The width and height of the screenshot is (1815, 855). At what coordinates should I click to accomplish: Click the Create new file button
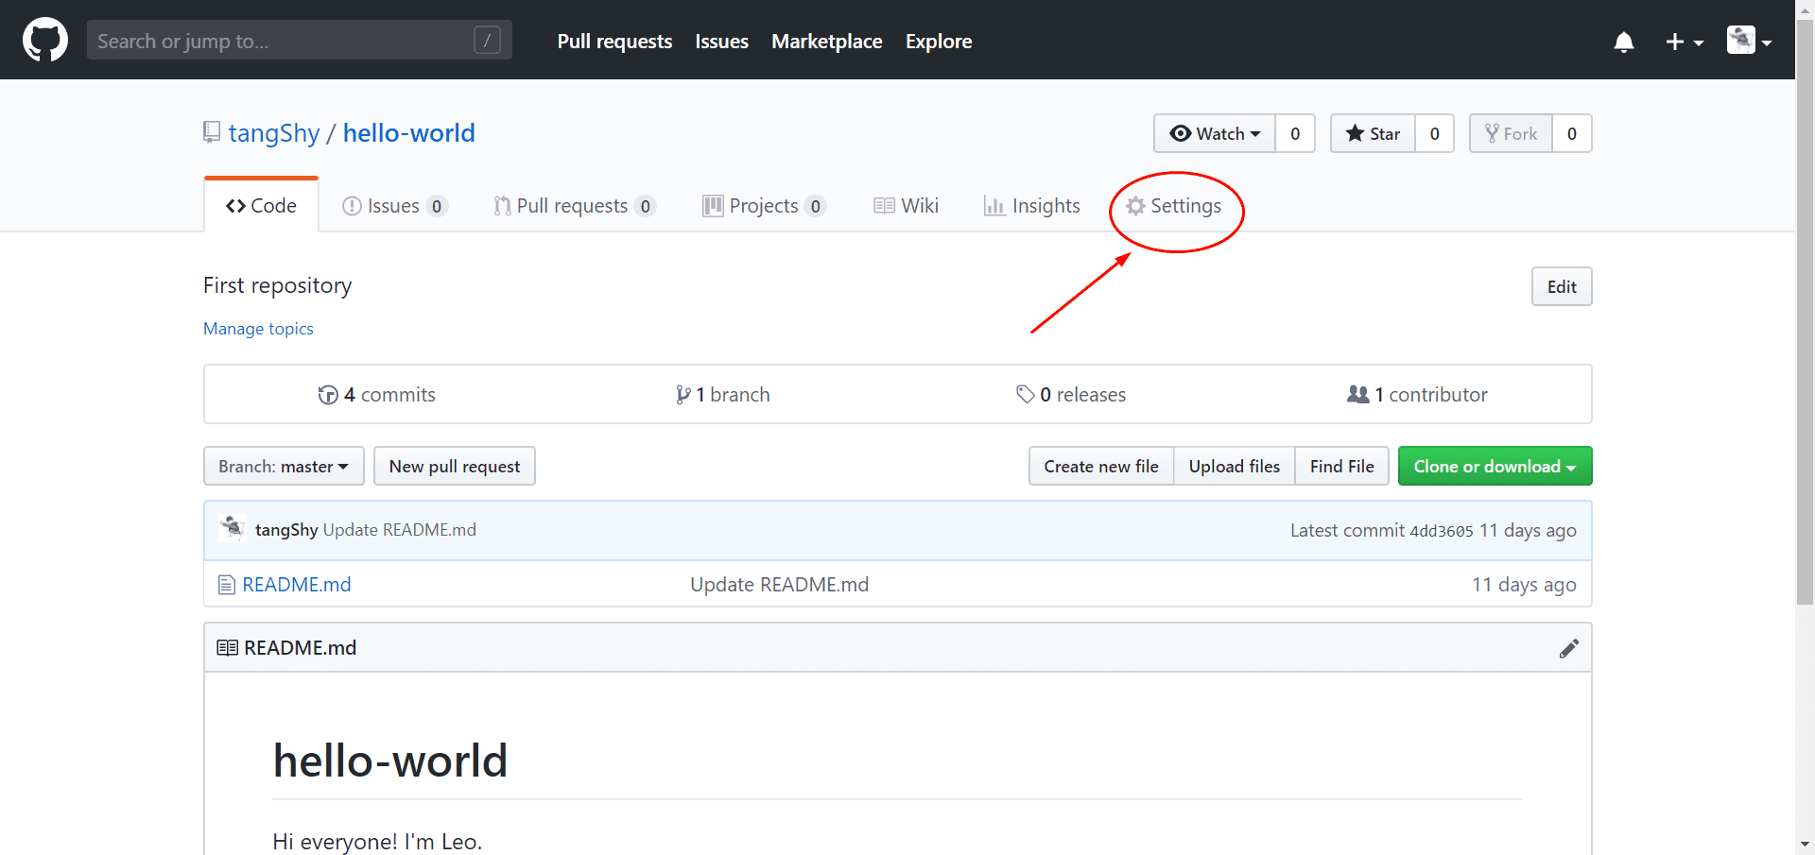click(x=1101, y=466)
